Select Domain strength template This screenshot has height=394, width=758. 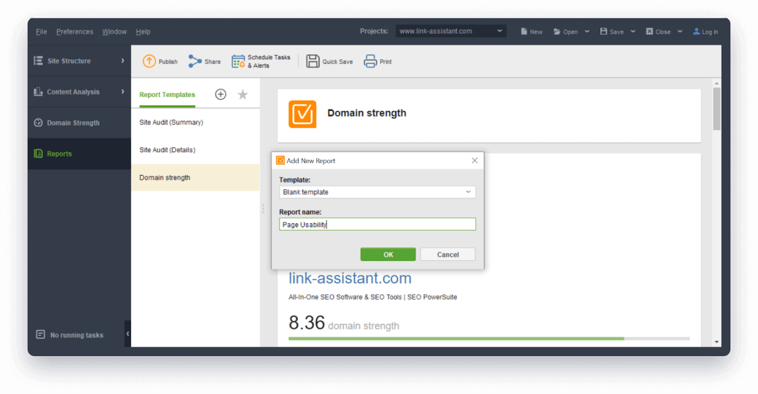click(x=195, y=178)
